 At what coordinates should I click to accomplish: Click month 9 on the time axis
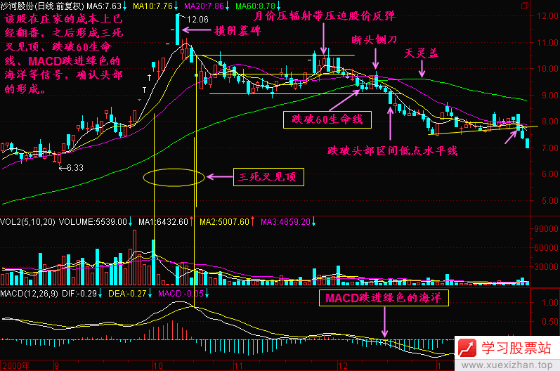pyautogui.click(x=56, y=365)
